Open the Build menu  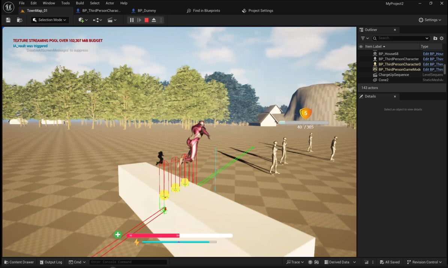[80, 3]
